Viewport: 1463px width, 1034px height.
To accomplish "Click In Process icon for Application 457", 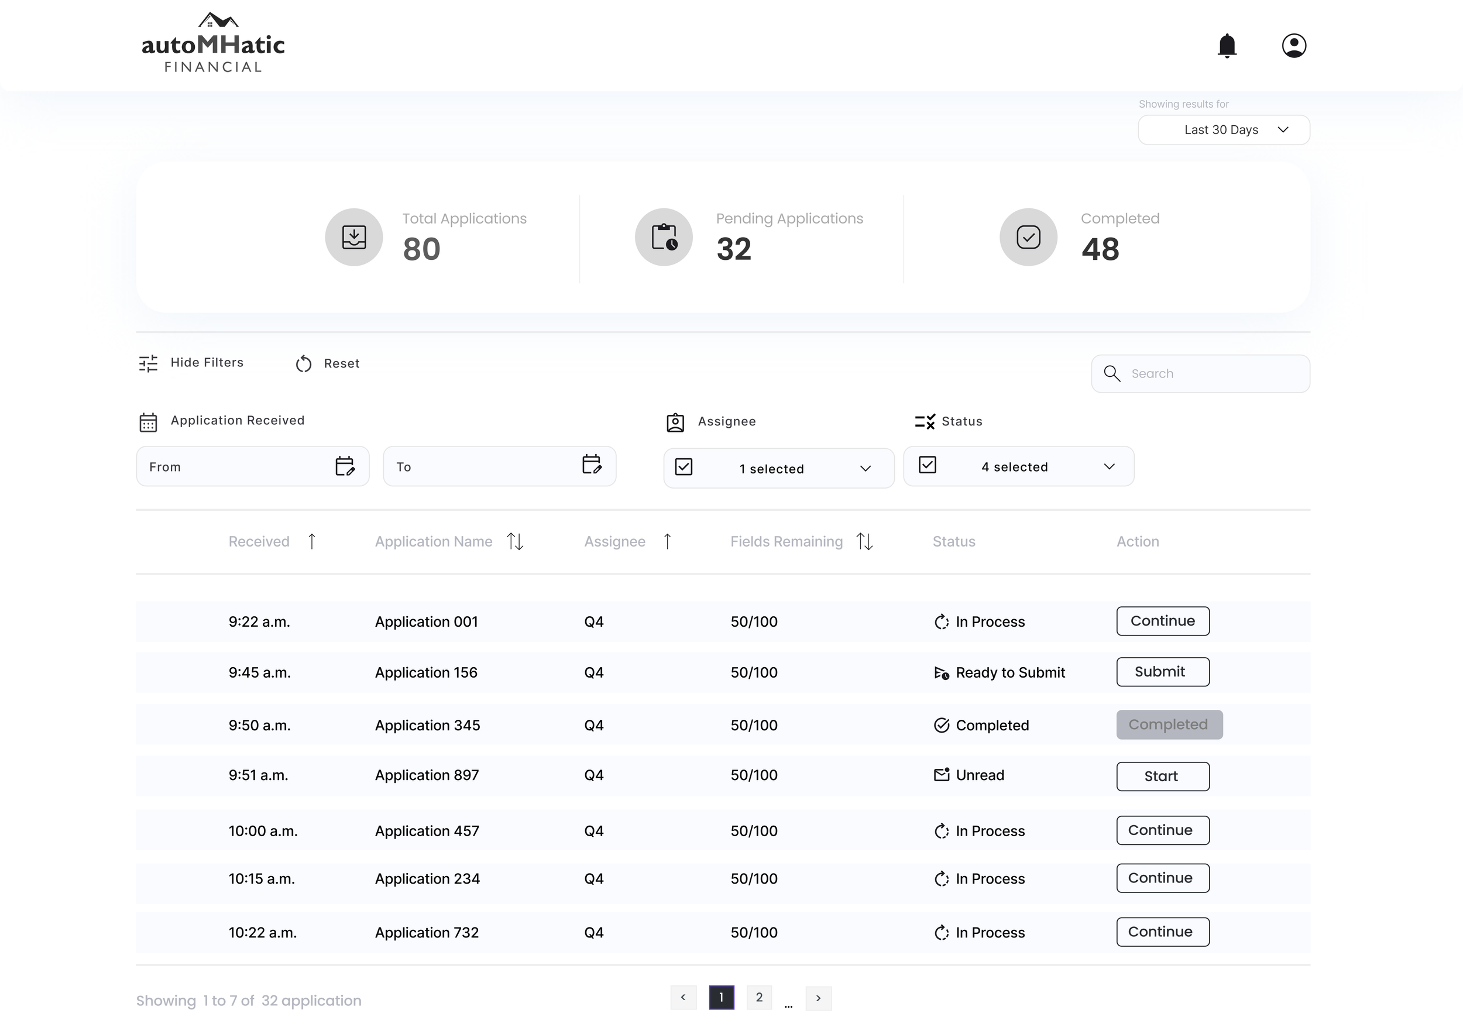I will pyautogui.click(x=941, y=832).
